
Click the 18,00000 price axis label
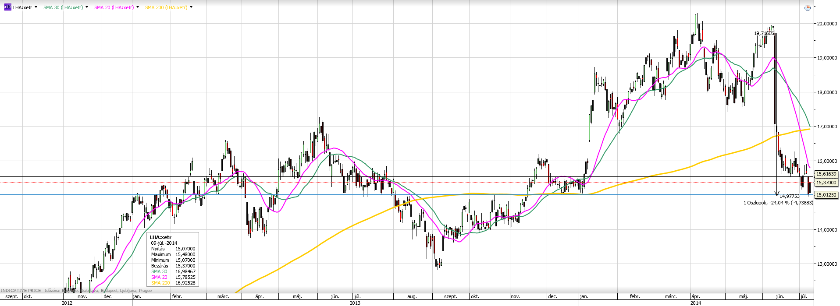[826, 92]
